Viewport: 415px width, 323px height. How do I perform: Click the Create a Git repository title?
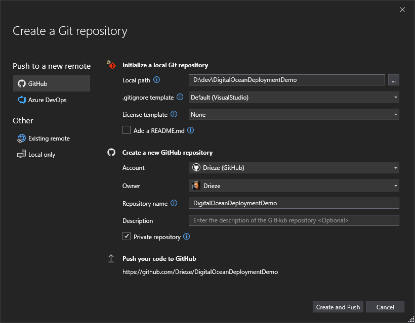(x=70, y=31)
